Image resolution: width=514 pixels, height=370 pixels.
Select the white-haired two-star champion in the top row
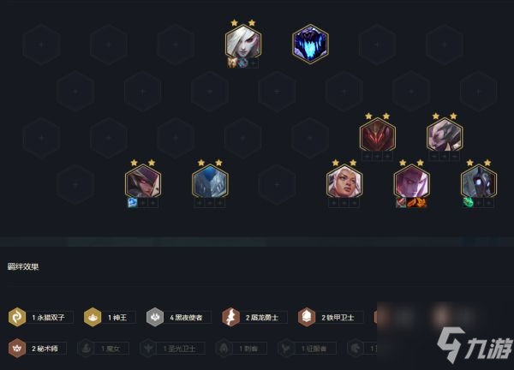[243, 43]
